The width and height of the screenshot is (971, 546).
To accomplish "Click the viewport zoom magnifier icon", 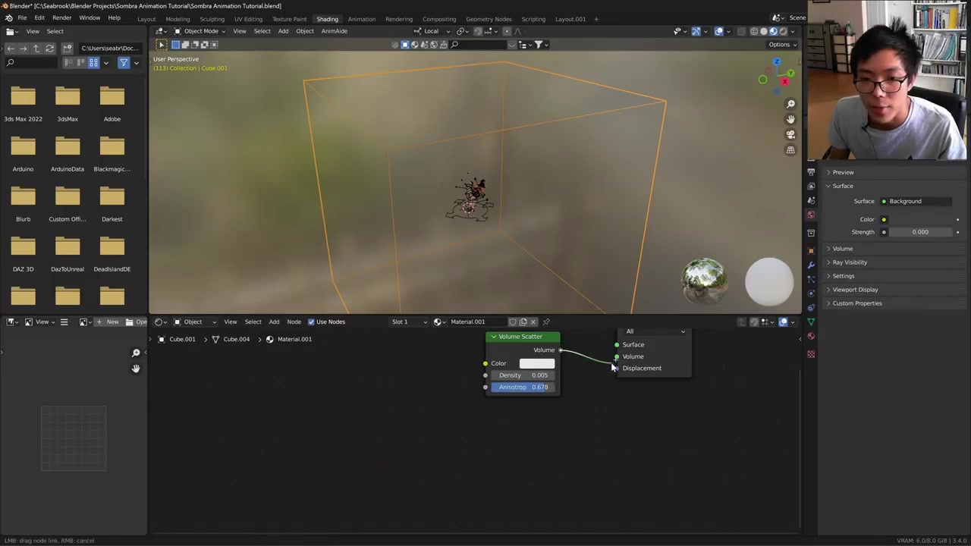I will pos(790,104).
